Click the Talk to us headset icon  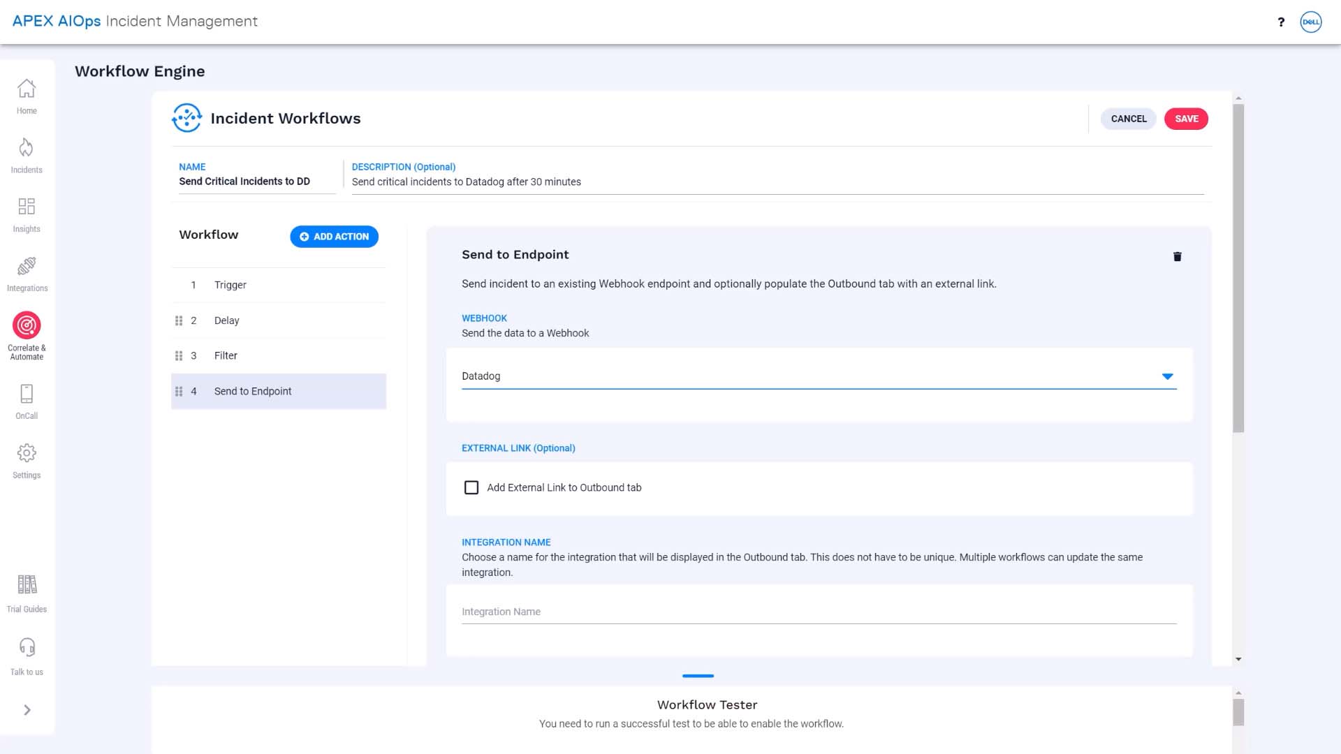click(x=27, y=647)
